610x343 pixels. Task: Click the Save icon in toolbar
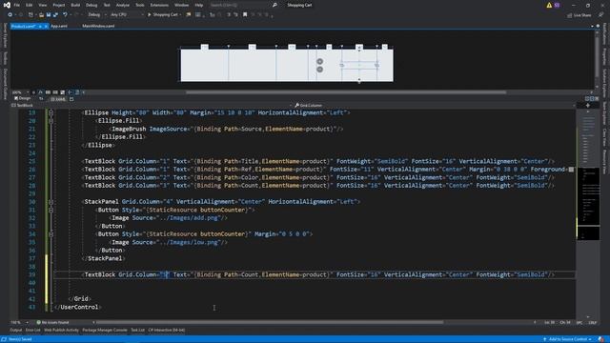(49, 15)
